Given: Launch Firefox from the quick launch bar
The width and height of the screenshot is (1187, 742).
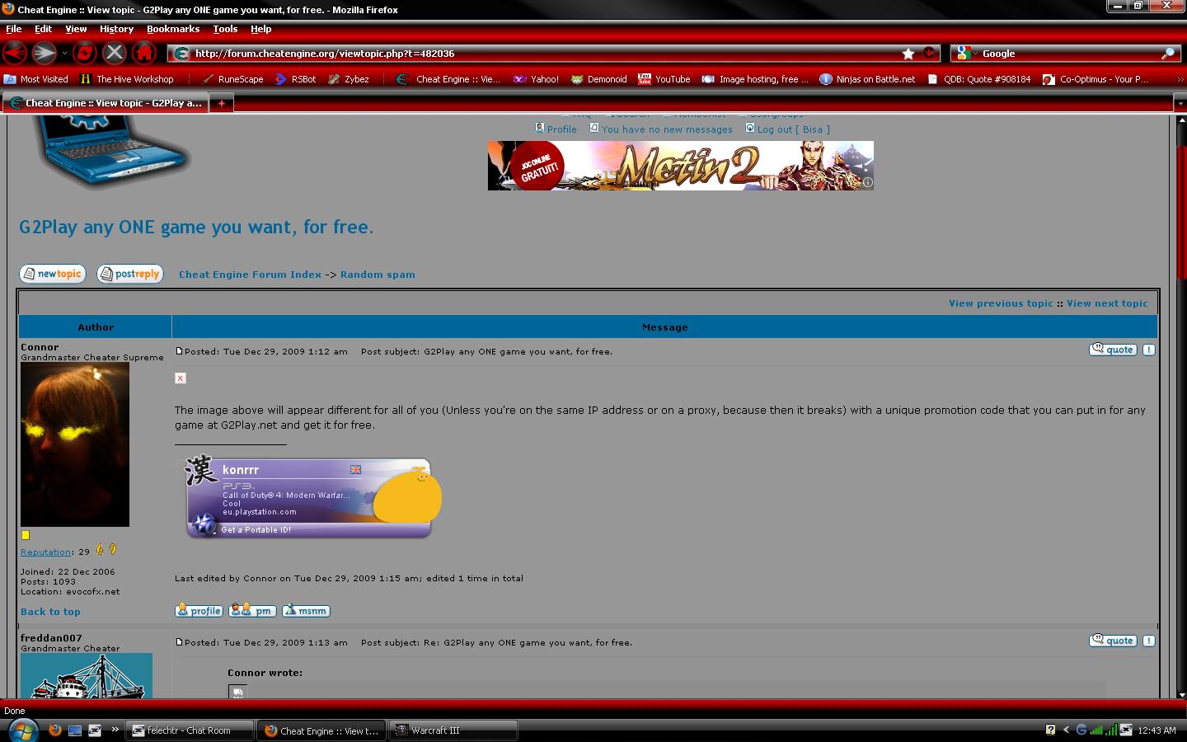Looking at the screenshot, I should pos(55,730).
